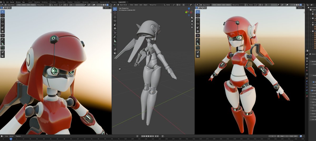Toggle auto keying record button in timeline

[x=137, y=136]
